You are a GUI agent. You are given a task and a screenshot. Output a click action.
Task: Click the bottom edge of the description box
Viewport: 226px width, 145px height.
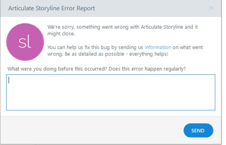click(111, 110)
